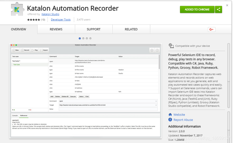Image resolution: width=233 pixels, height=143 pixels.
Task: Open the Target dropdown arrow
Action: coord(156,105)
